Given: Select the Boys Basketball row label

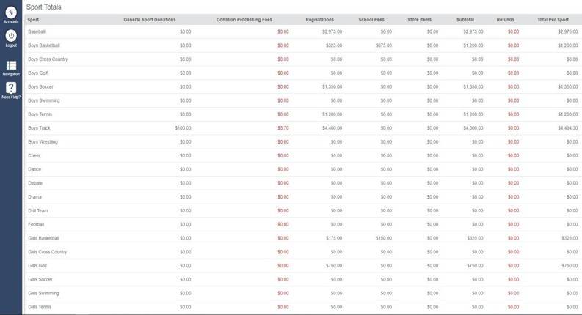Looking at the screenshot, I should (x=44, y=45).
